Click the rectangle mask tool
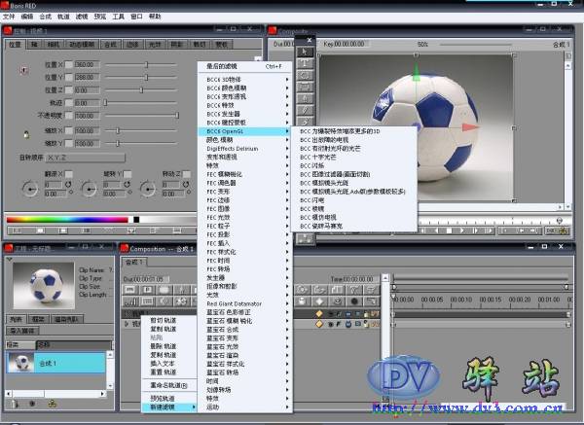 click(305, 87)
